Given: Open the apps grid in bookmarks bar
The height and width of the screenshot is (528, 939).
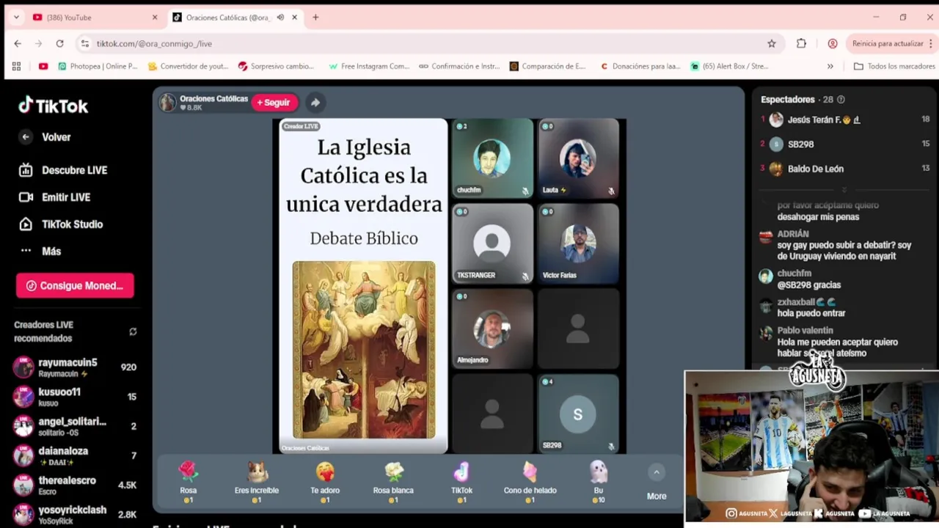Looking at the screenshot, I should coord(16,67).
